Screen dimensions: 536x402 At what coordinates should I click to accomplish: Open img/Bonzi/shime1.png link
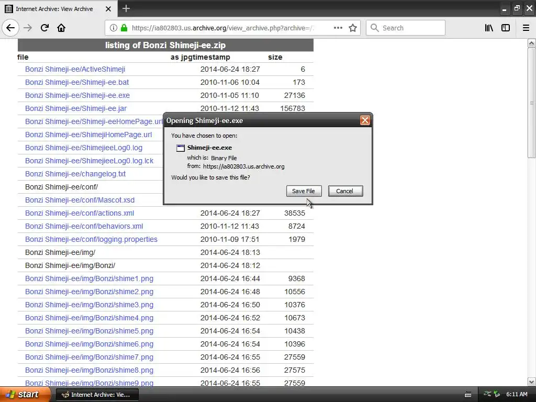pos(89,278)
